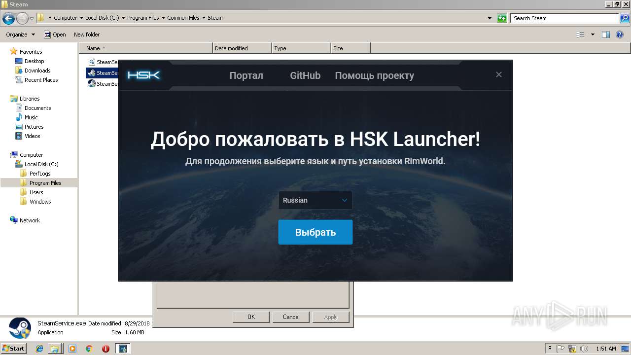Open the Помощь проекту tab
The height and width of the screenshot is (355, 631).
[x=375, y=75]
